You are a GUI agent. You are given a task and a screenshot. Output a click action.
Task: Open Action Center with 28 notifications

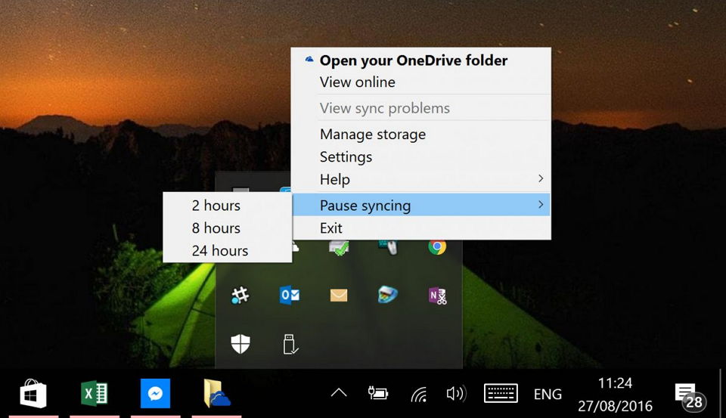pos(690,396)
